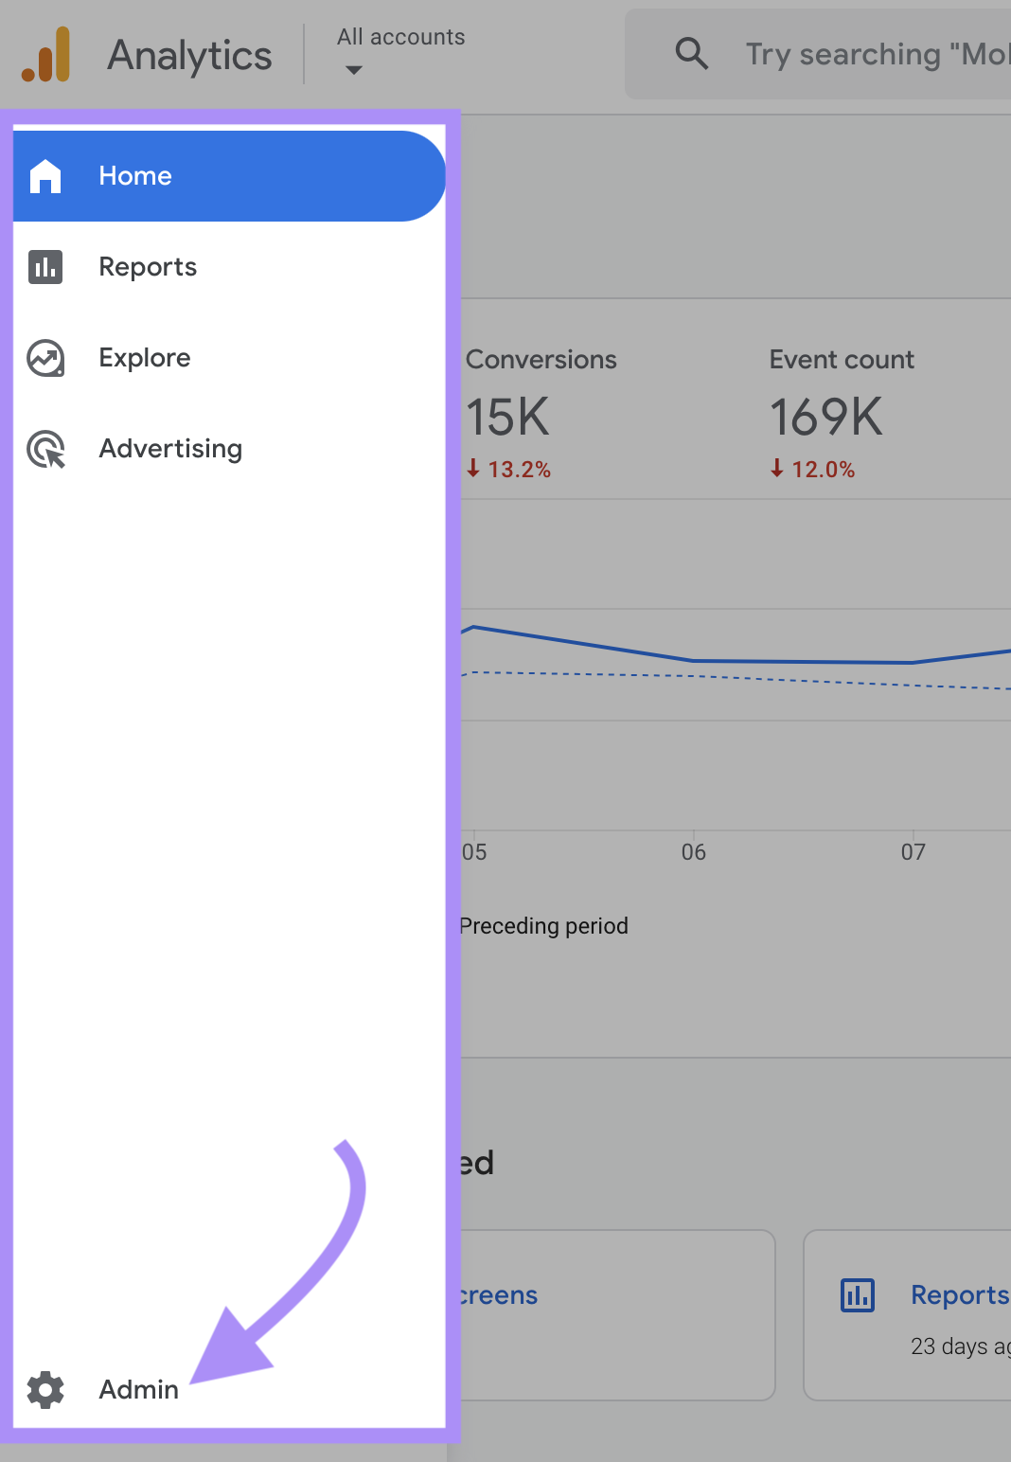
Task: Select the Explore compass icon
Action: [45, 358]
